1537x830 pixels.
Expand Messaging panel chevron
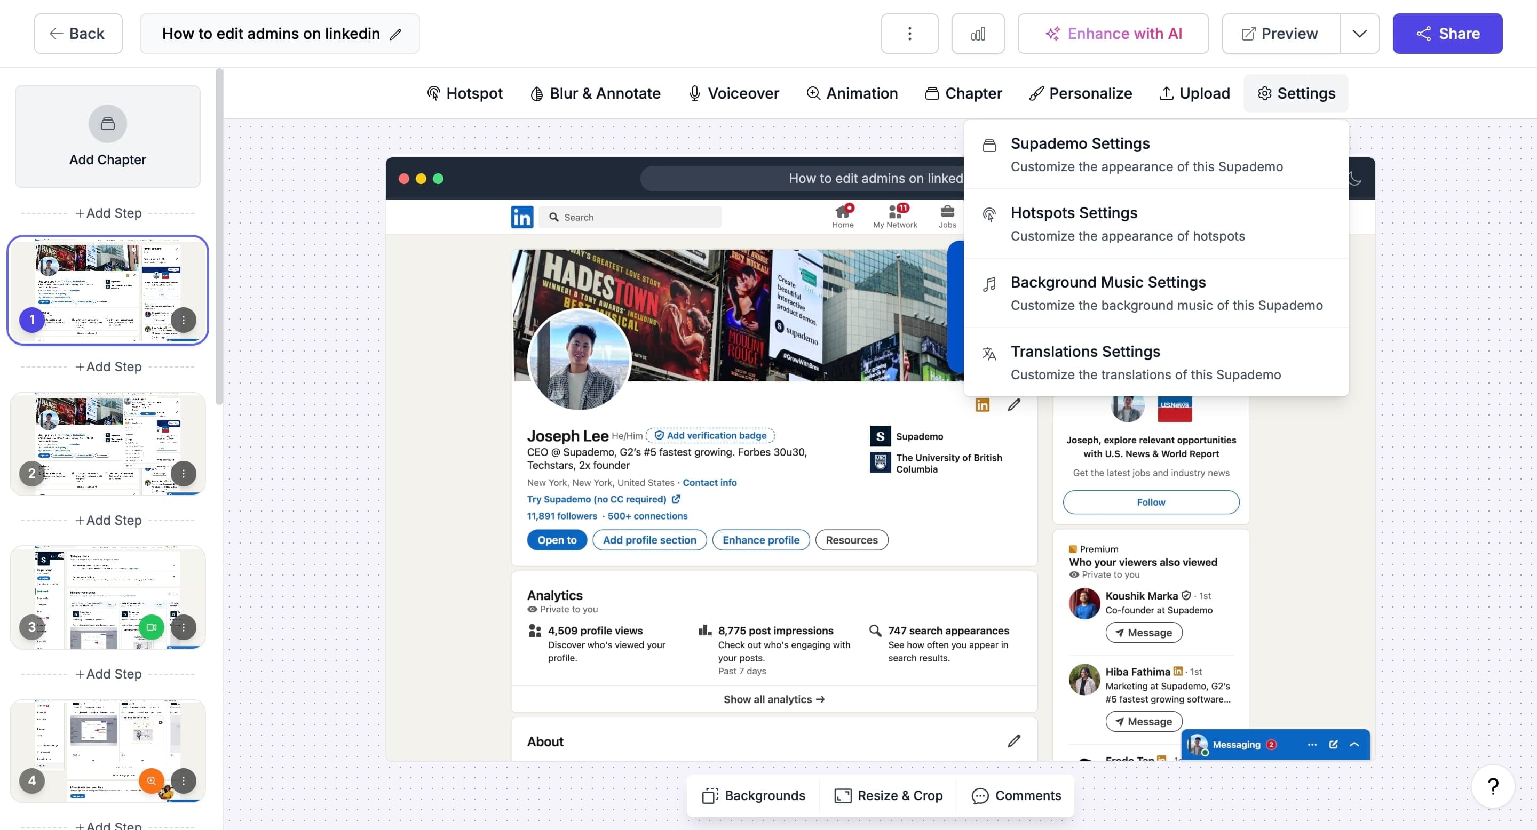(x=1354, y=745)
